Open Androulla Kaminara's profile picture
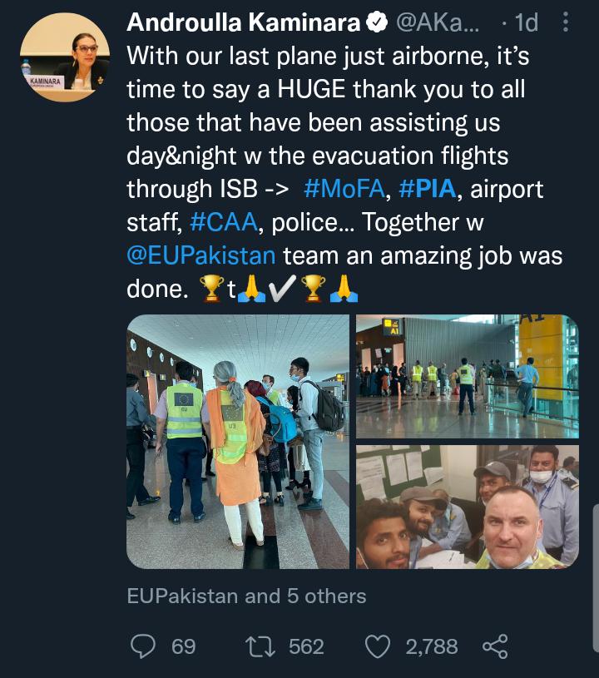 point(64,57)
